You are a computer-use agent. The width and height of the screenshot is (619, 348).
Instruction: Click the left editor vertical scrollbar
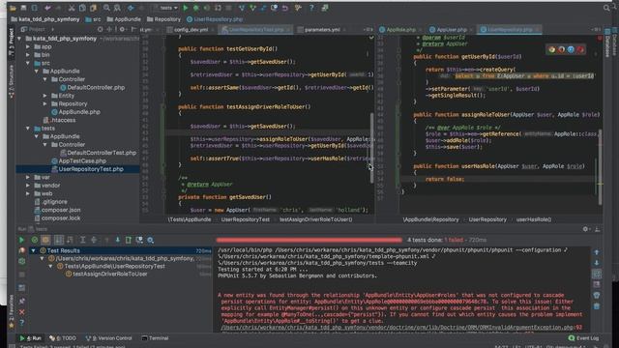click(x=371, y=148)
